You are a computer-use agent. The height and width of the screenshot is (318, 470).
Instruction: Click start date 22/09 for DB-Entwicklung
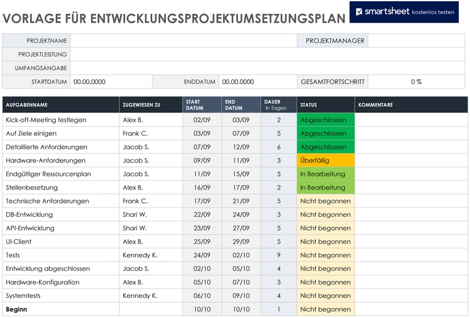tap(202, 215)
